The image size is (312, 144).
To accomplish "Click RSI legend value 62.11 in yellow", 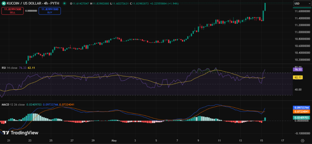I will pyautogui.click(x=31, y=68).
